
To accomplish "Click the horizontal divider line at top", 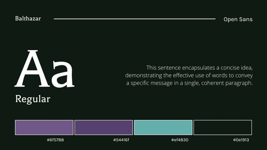I will [x=134, y=19].
